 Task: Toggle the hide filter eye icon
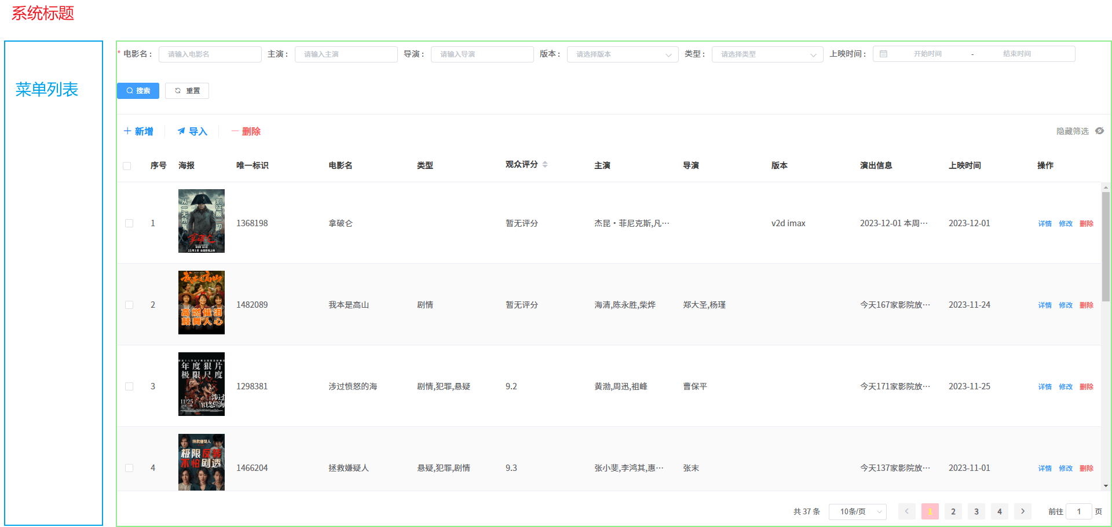pos(1099,131)
